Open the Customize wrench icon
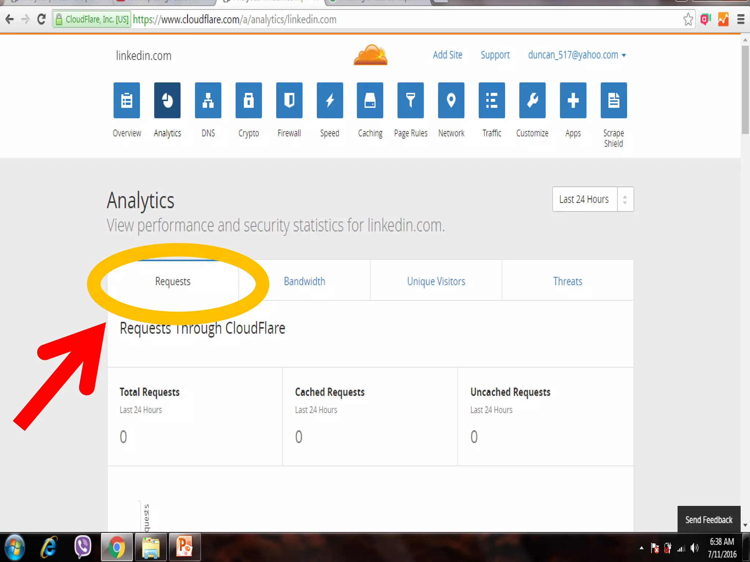The width and height of the screenshot is (750, 562). pos(532,100)
